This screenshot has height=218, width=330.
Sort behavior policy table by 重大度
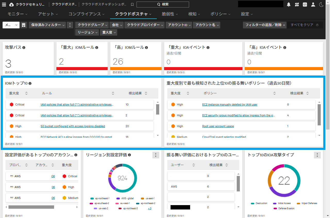point(188,93)
